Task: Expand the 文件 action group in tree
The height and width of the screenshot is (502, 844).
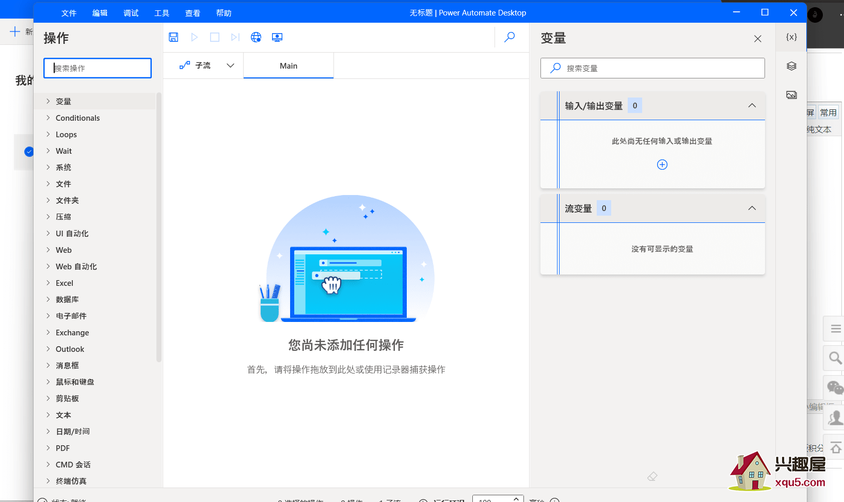Action: [48, 184]
